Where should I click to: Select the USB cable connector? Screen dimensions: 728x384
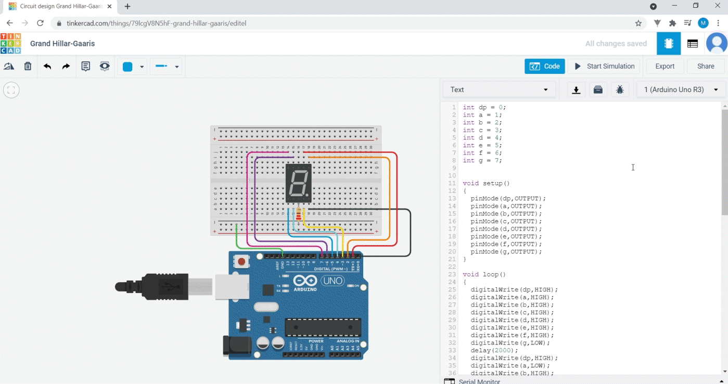[x=164, y=287]
